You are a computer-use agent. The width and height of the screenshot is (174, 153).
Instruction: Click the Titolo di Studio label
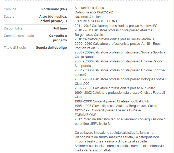click(15, 48)
